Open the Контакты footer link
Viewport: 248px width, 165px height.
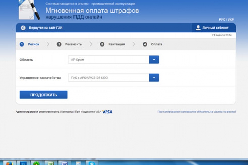pyautogui.click(x=67, y=112)
